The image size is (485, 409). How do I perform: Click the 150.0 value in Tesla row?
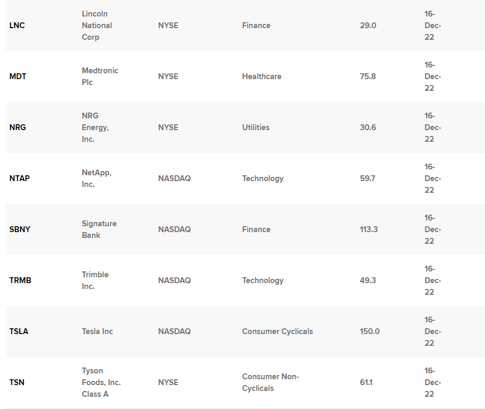coord(370,331)
